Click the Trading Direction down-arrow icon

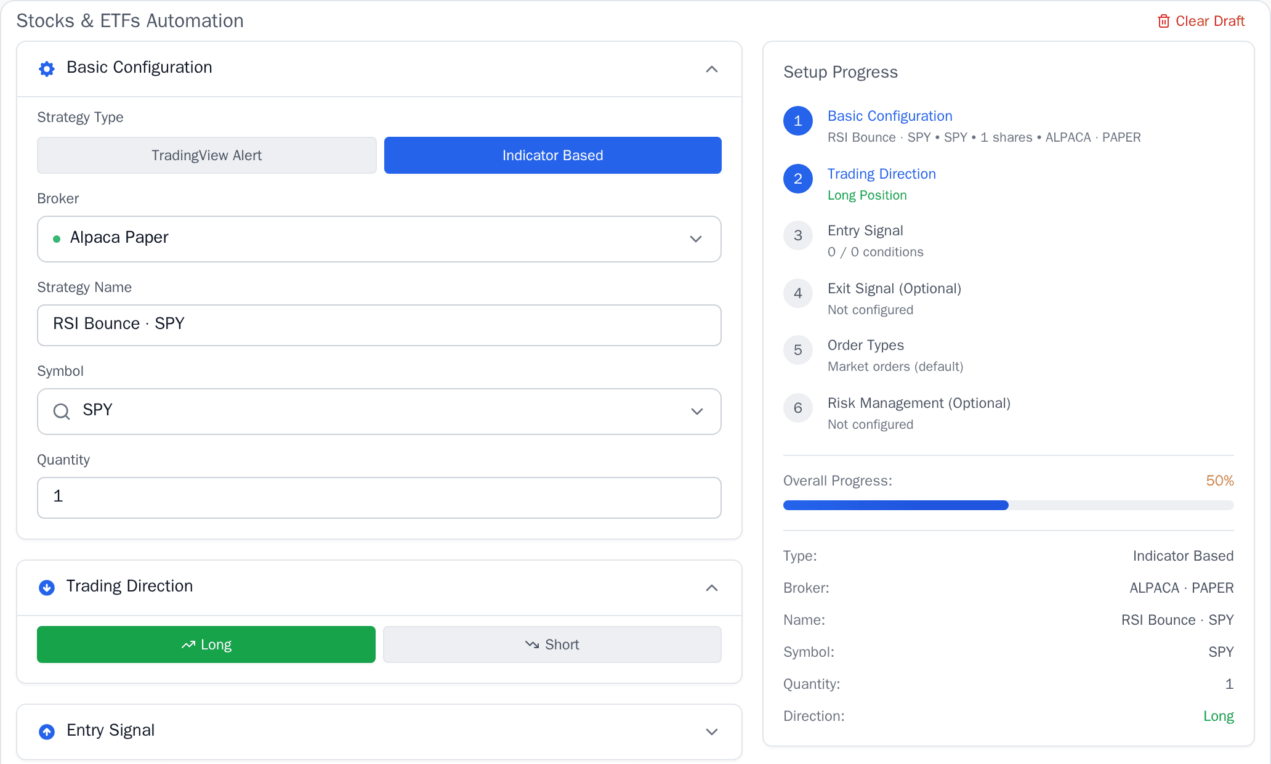[47, 587]
